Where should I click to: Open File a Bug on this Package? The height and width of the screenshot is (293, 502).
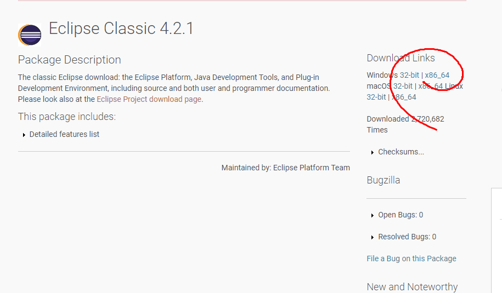coord(411,258)
